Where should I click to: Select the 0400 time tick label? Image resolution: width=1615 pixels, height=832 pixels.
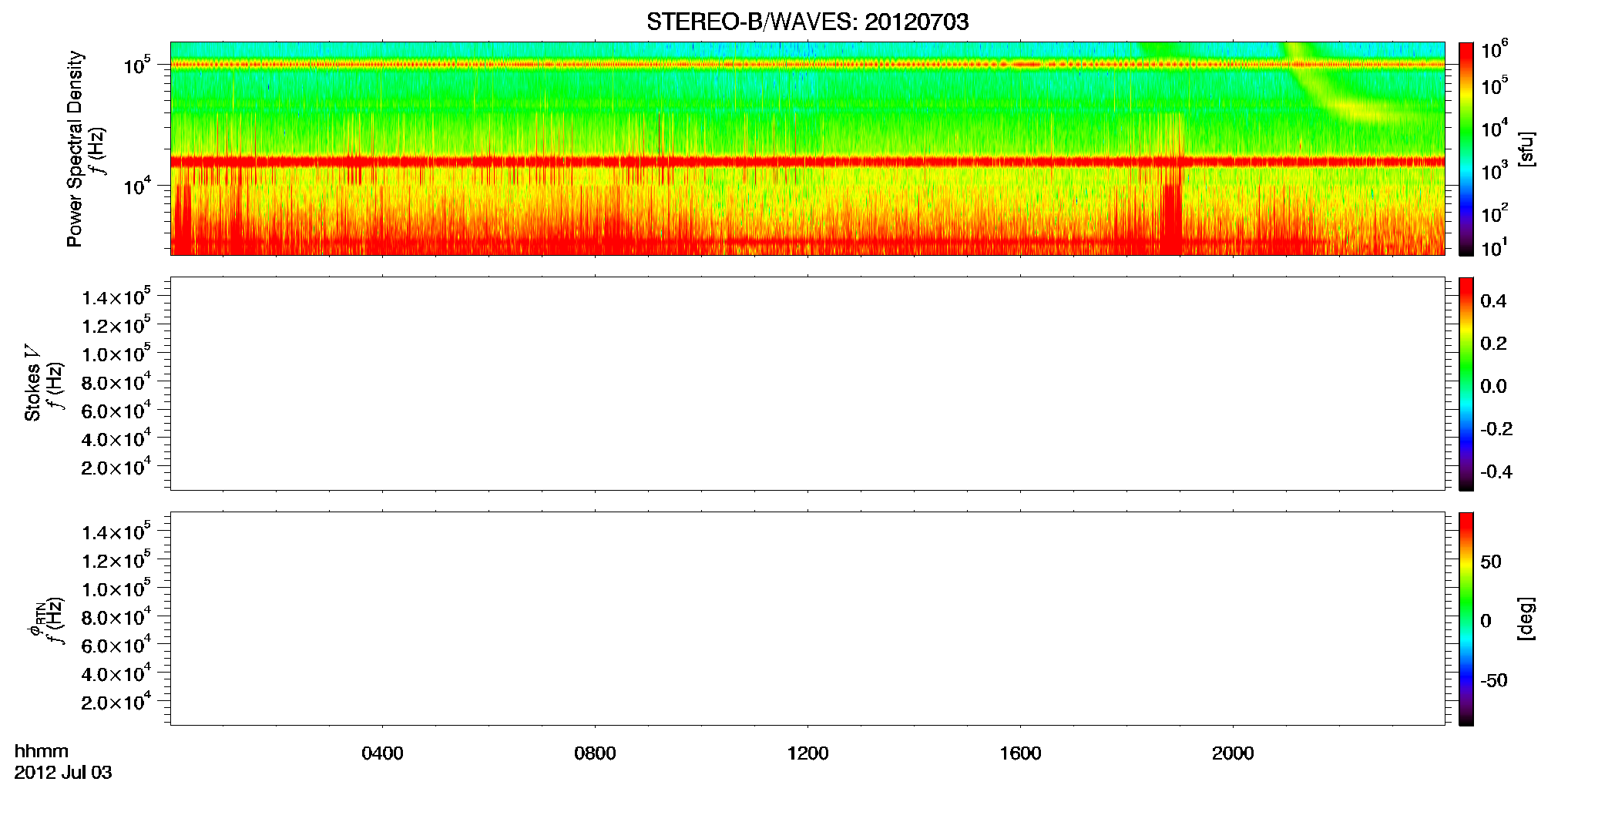(x=382, y=753)
